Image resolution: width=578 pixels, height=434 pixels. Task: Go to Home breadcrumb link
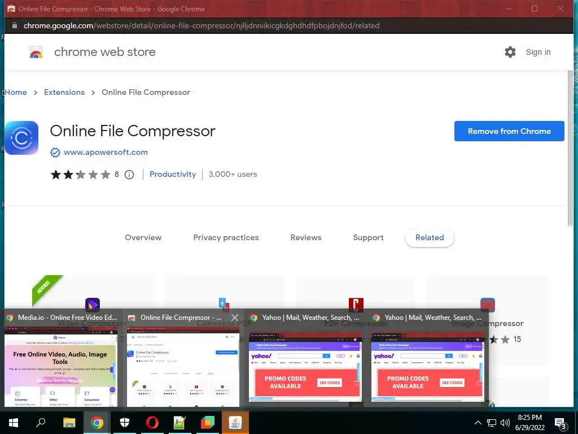point(16,92)
